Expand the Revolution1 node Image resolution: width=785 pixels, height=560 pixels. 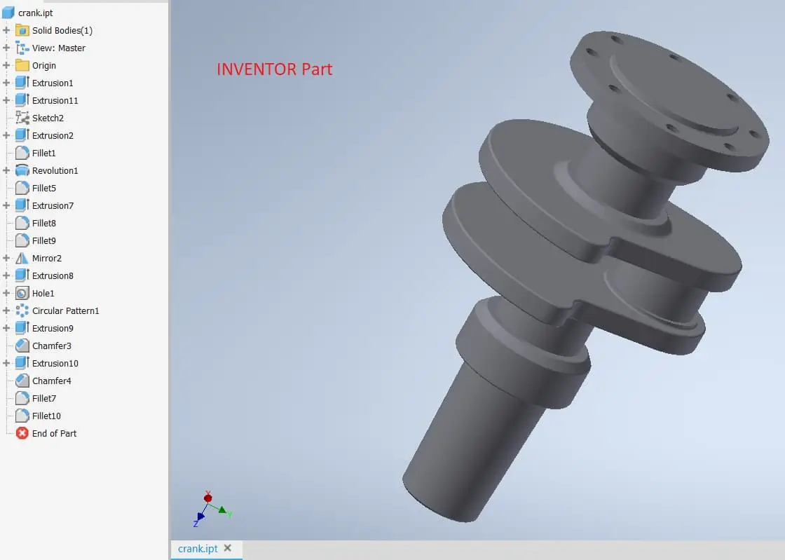pyautogui.click(x=6, y=170)
